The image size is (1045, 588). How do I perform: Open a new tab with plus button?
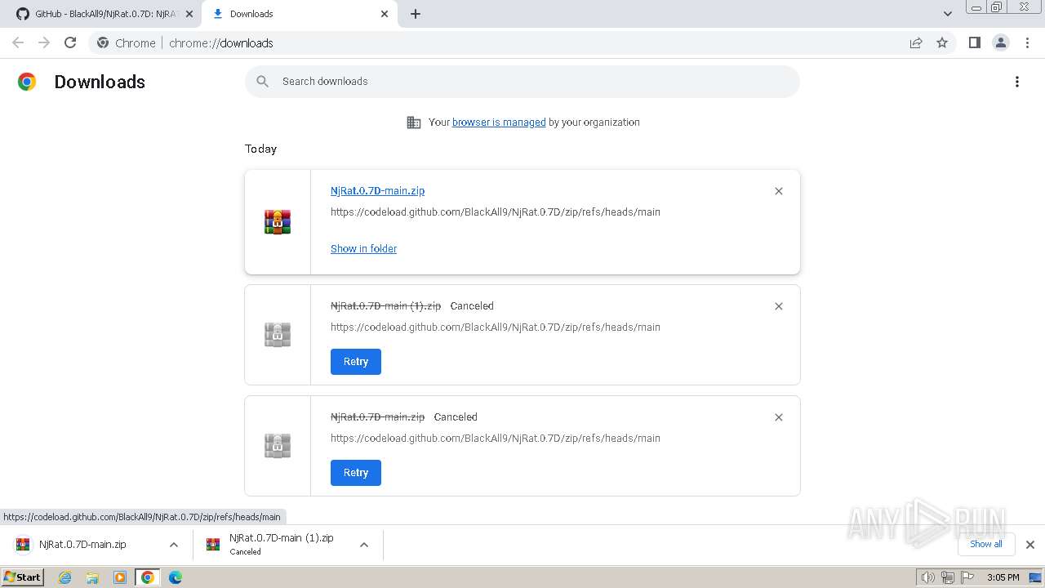click(x=416, y=14)
